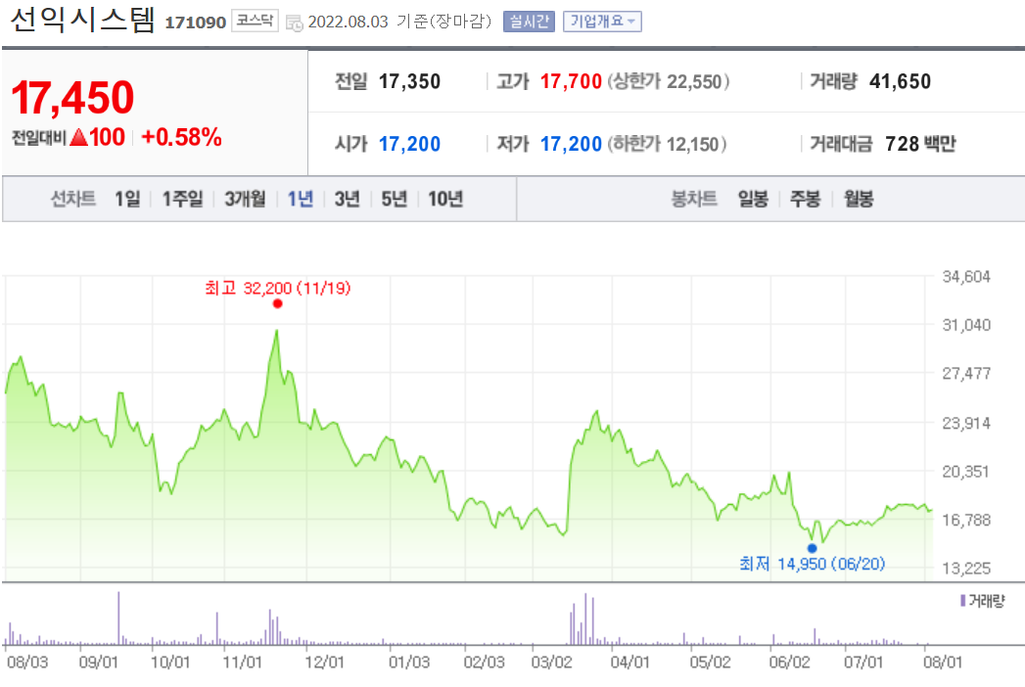Click the 상한가 22,550 text

[668, 81]
